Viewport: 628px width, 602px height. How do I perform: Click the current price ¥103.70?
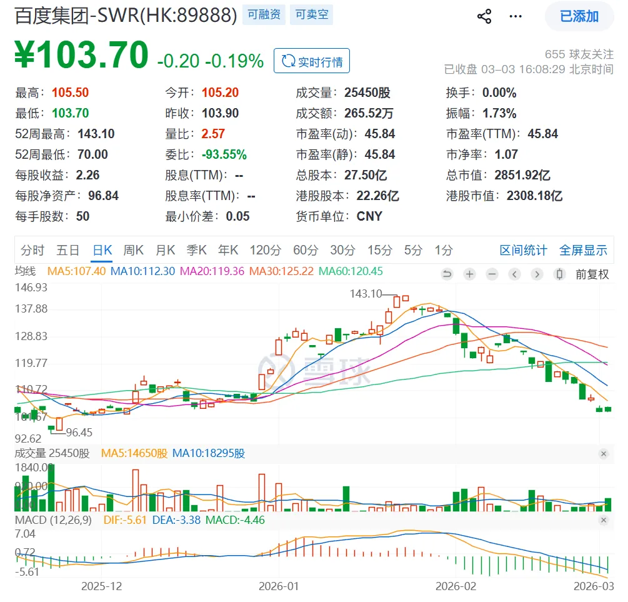pos(81,54)
